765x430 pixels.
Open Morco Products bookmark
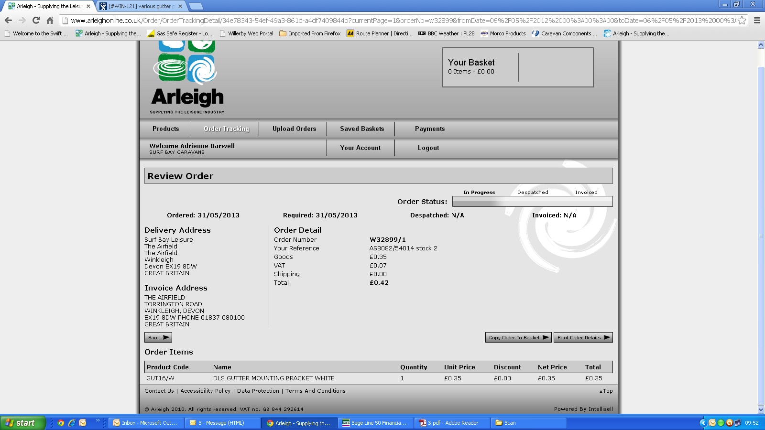coord(503,33)
